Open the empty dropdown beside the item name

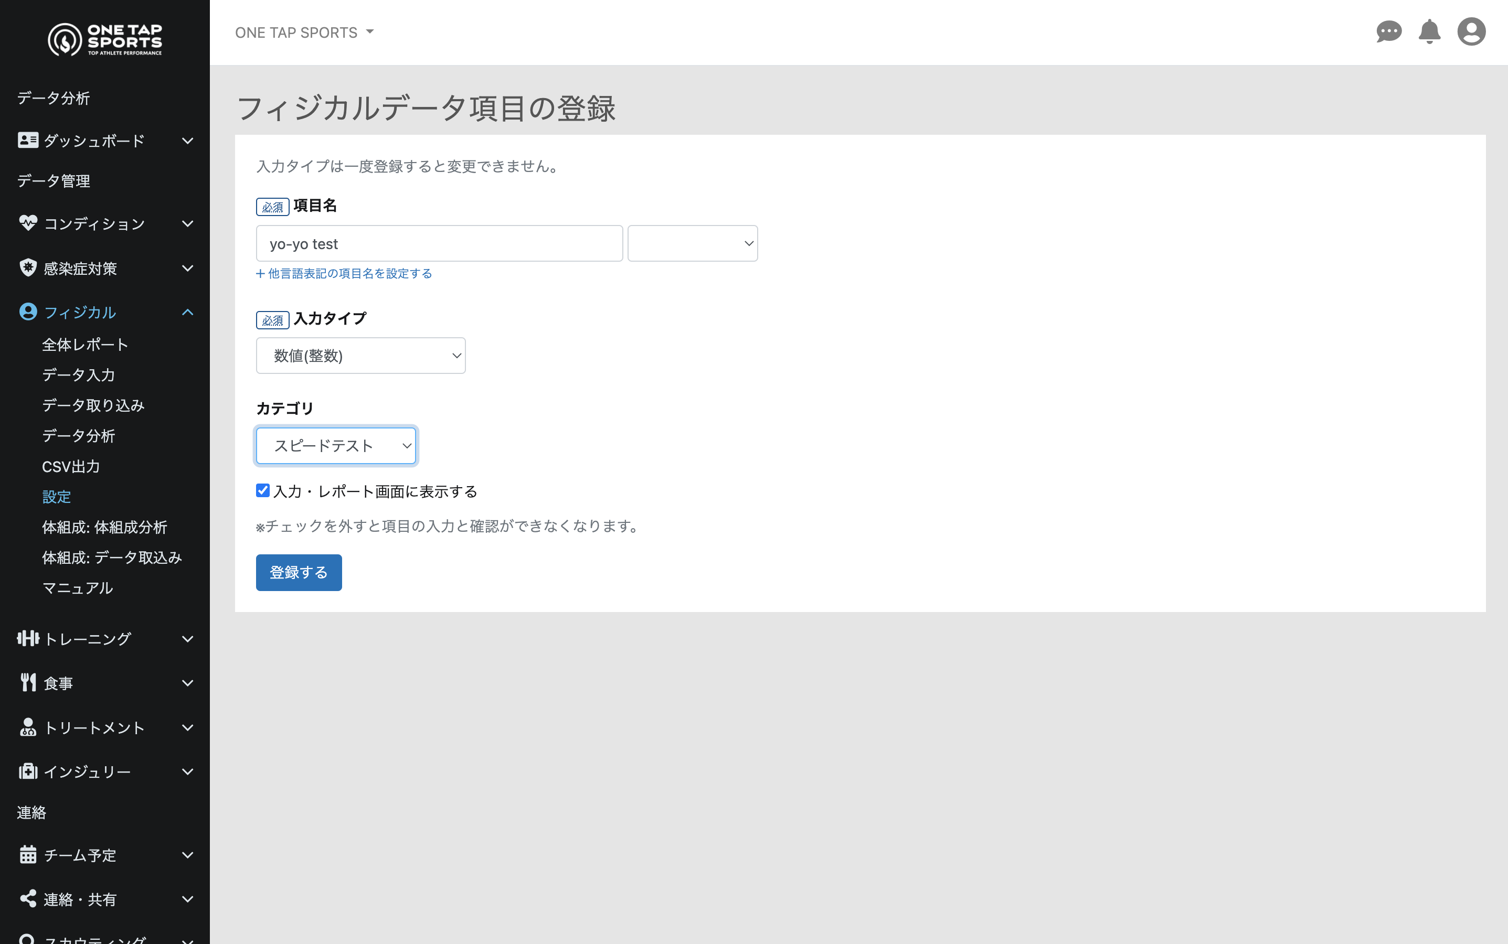pos(692,243)
